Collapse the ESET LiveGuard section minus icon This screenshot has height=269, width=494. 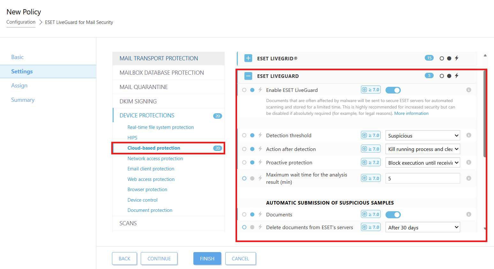[248, 76]
